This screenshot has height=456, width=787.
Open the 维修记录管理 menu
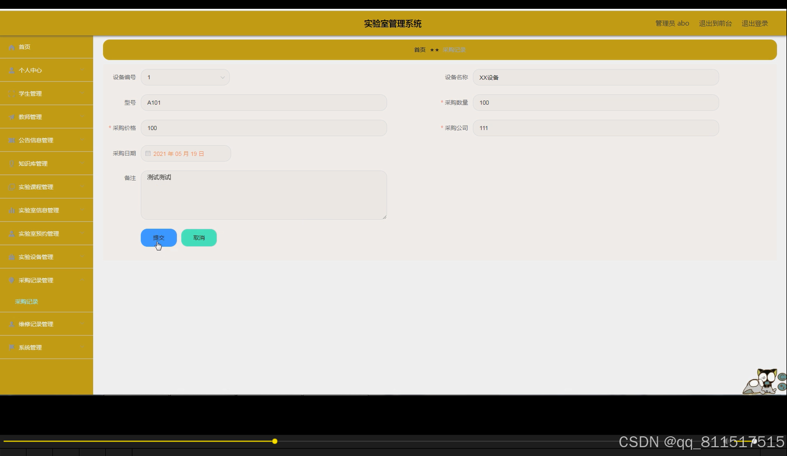(47, 324)
